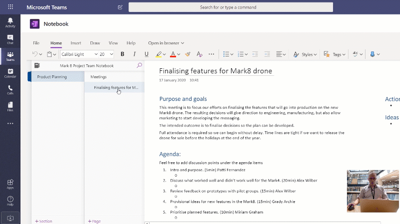Open Apps store in the left rail

click(x=10, y=184)
